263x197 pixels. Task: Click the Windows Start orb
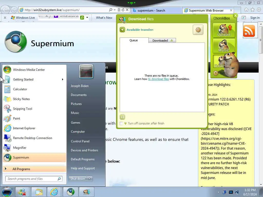tap(7, 192)
